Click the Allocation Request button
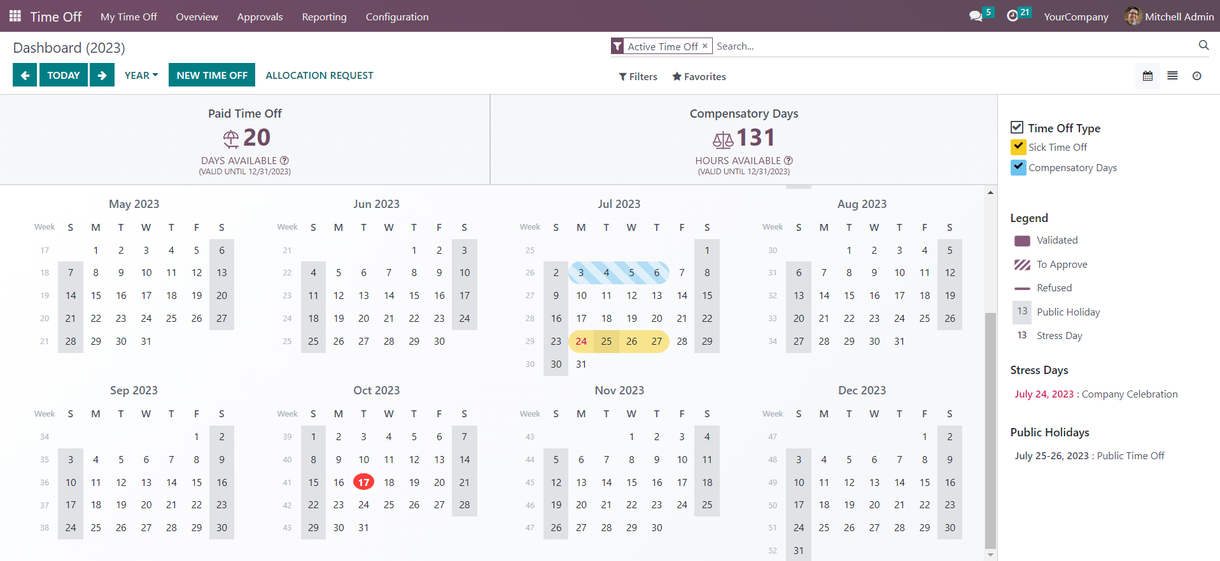The image size is (1220, 561). (x=319, y=75)
